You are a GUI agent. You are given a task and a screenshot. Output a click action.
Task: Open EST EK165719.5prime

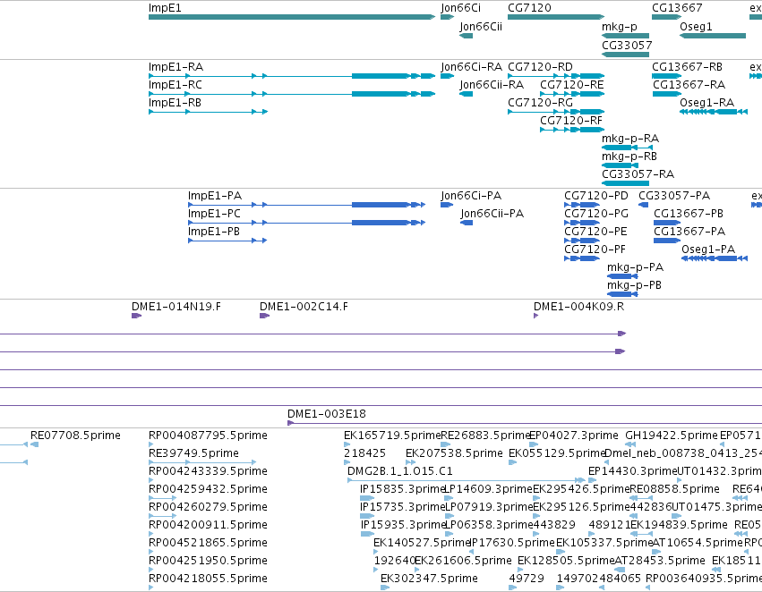(392, 436)
